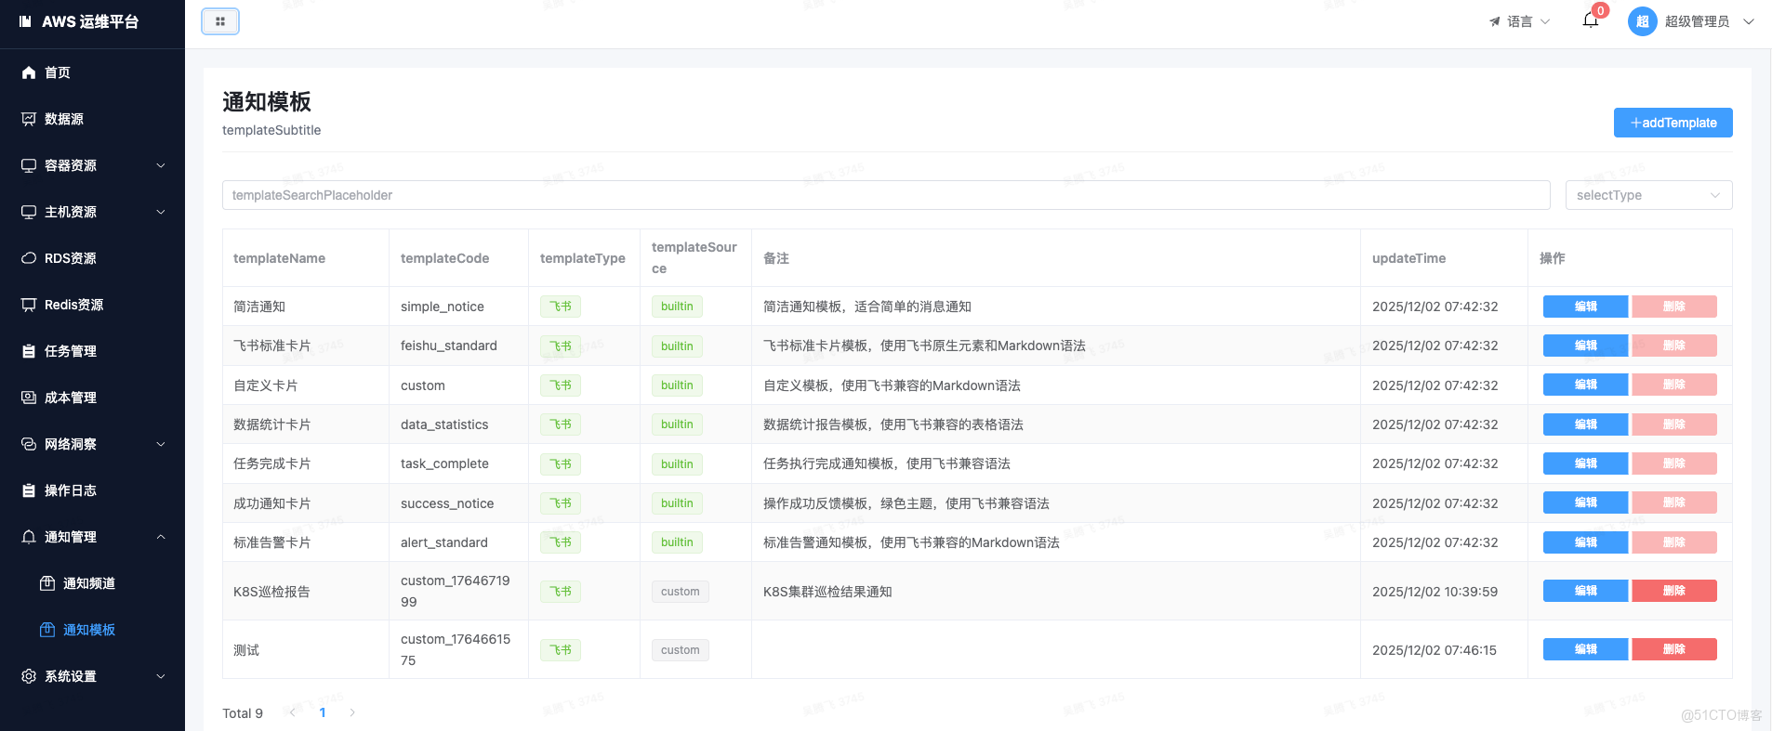
Task: Delete the K8S巡检报告 template
Action: (1673, 591)
